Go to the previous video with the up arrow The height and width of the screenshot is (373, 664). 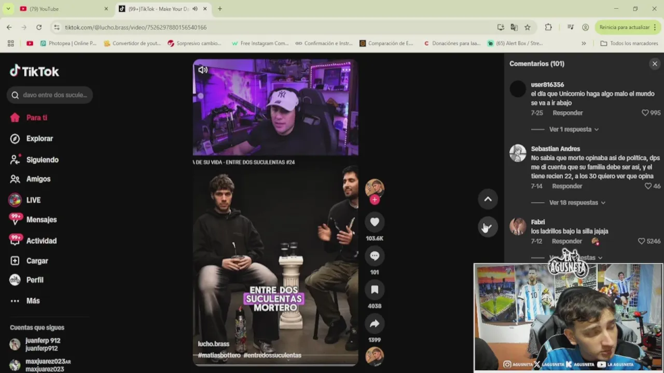[488, 199]
